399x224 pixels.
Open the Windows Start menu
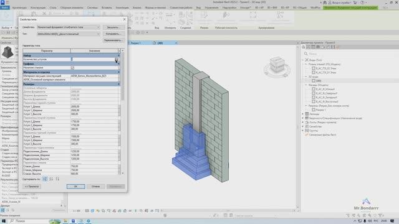pos(4,222)
